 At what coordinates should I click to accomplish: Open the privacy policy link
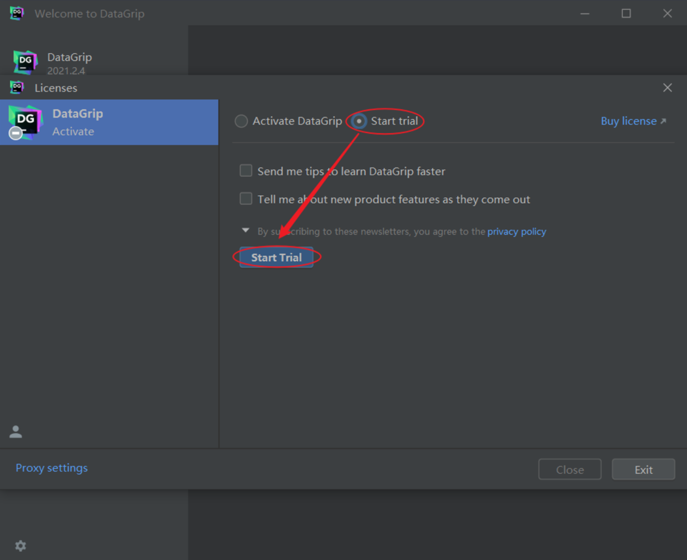pyautogui.click(x=517, y=231)
